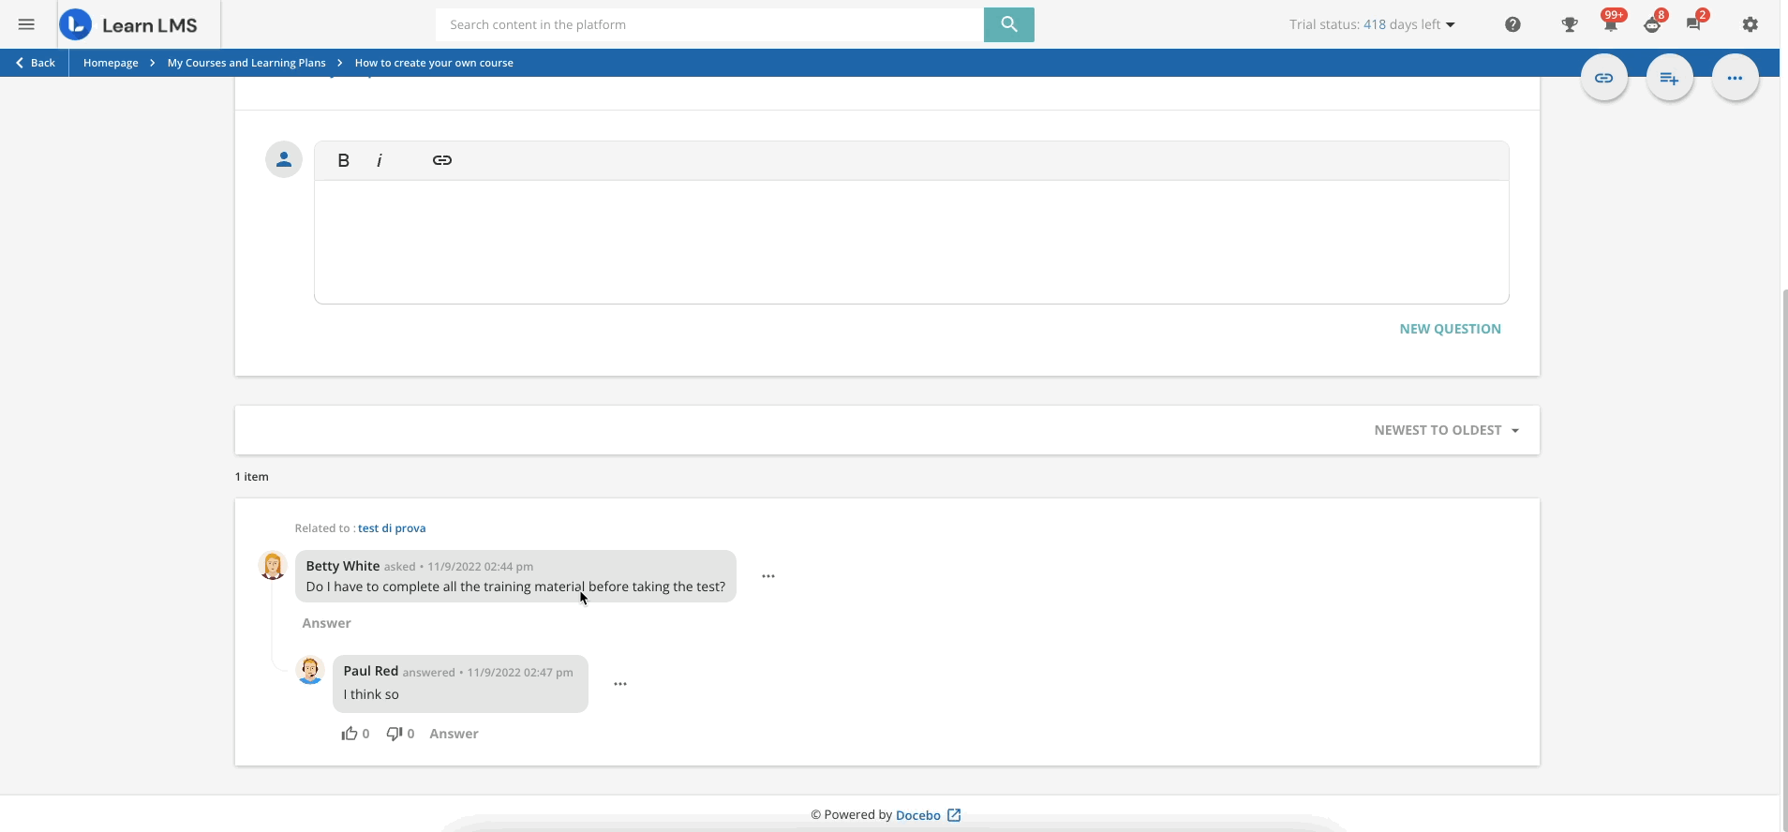
Task: Go Back using the breadcrumb button
Action: pyautogui.click(x=35, y=63)
